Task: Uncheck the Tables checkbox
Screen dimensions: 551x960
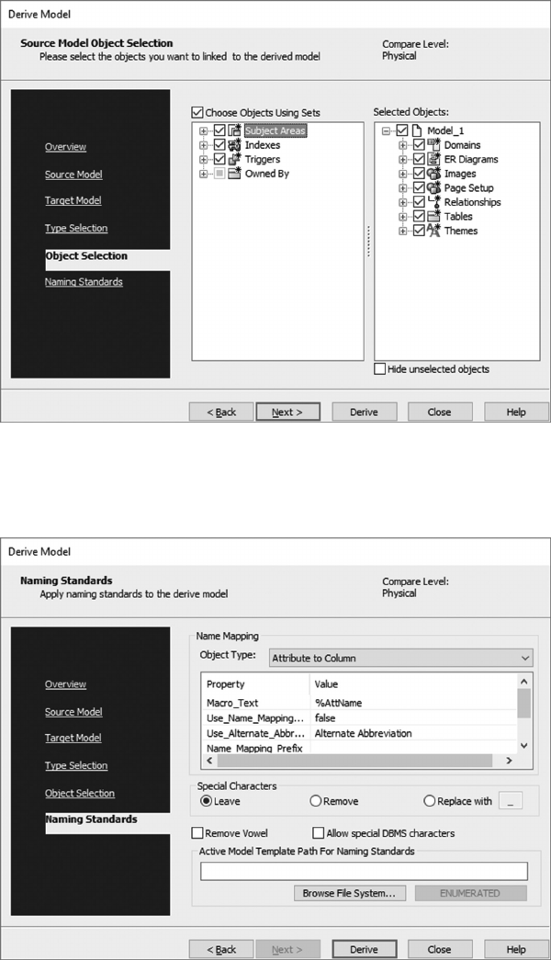Action: tap(419, 216)
